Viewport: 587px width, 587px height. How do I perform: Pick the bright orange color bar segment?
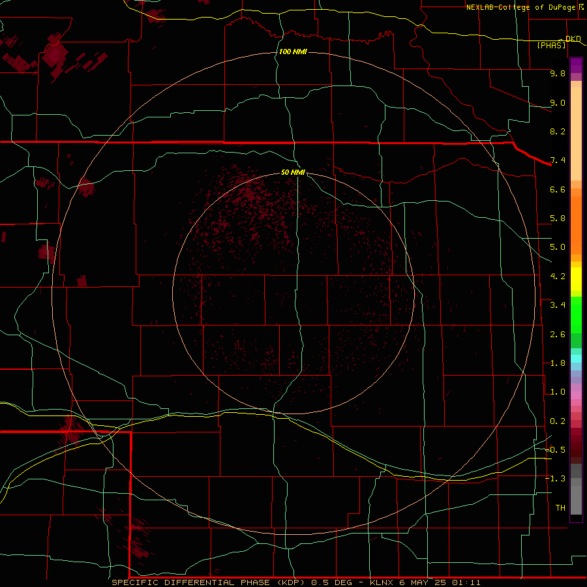coord(576,224)
